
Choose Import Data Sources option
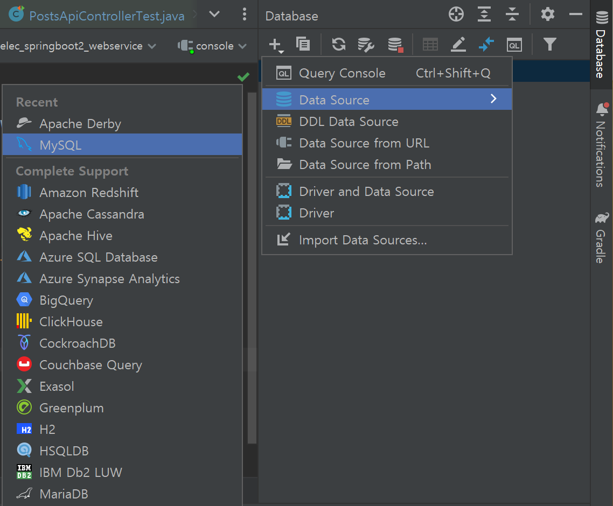[x=387, y=240]
